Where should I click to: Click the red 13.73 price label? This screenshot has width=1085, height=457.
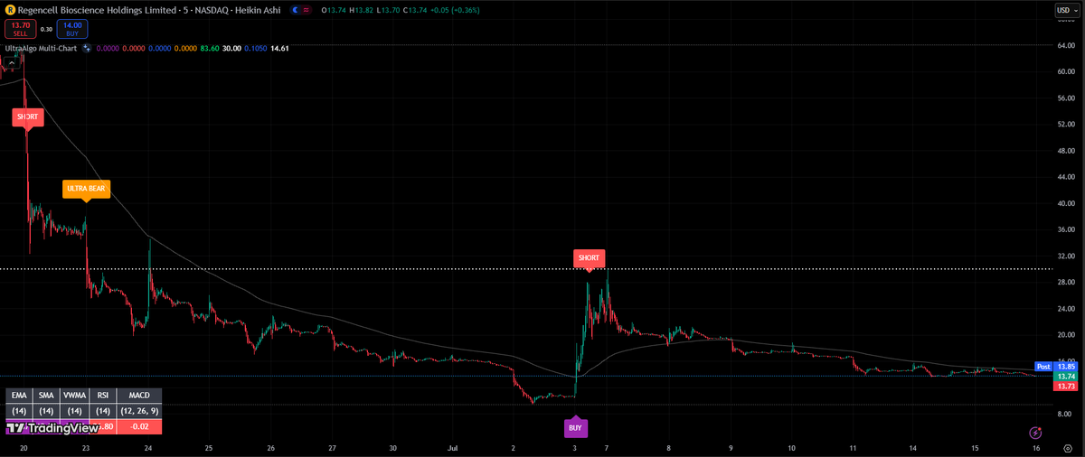[x=1065, y=386]
